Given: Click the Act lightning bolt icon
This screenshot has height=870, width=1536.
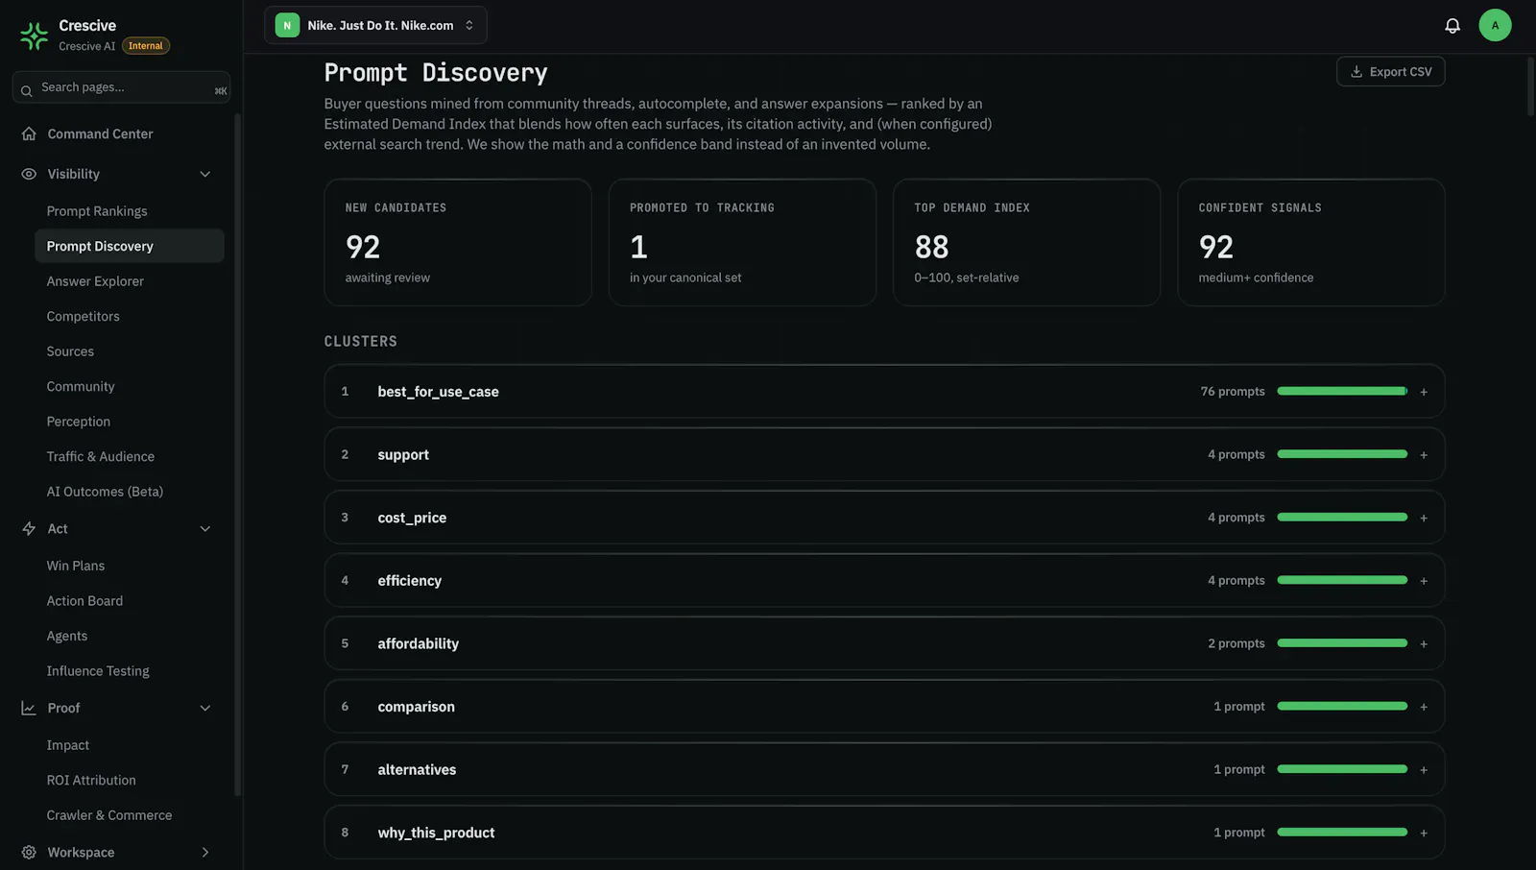Looking at the screenshot, I should (29, 529).
